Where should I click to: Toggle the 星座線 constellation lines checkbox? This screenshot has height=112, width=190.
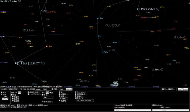(13, 101)
